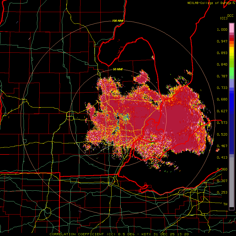
Task: Click the 0.307 legend value
Action: click(222, 181)
